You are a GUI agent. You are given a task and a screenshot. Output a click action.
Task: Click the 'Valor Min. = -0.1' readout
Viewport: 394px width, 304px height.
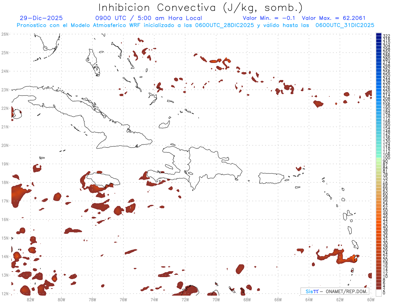tap(270, 18)
